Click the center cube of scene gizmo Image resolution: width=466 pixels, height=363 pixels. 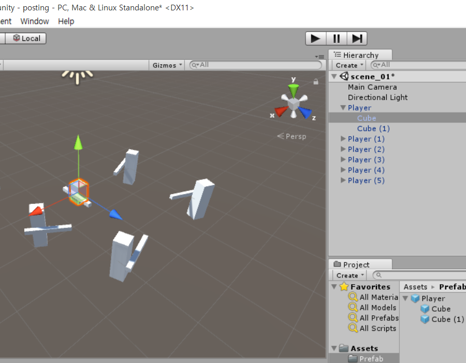294,104
